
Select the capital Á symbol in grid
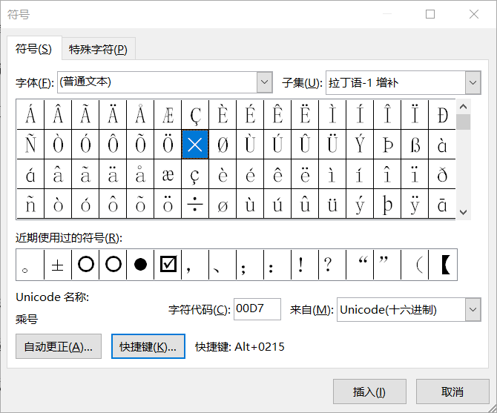pos(30,115)
